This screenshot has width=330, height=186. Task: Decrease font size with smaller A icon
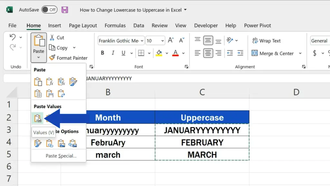[x=182, y=40]
